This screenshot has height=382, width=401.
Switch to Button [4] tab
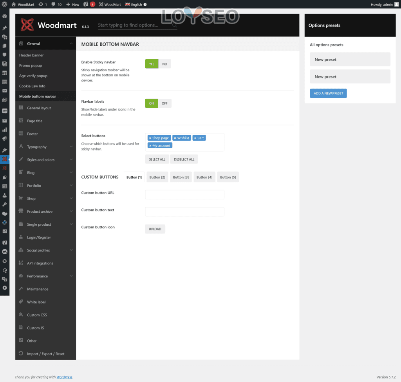click(204, 177)
